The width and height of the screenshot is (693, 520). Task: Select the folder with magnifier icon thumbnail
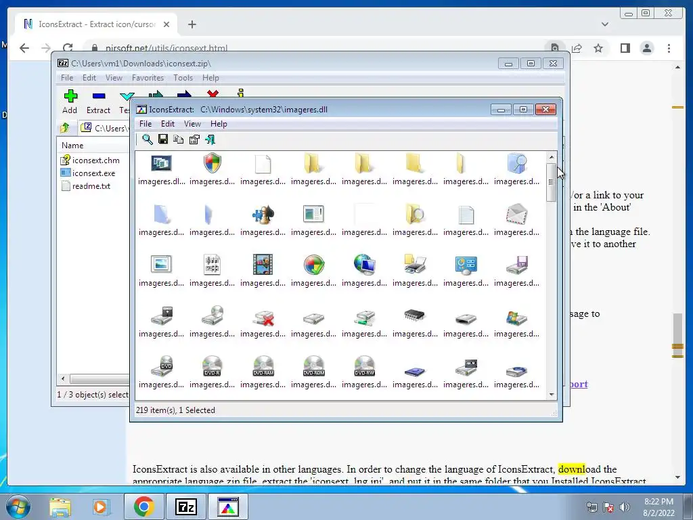point(415,214)
